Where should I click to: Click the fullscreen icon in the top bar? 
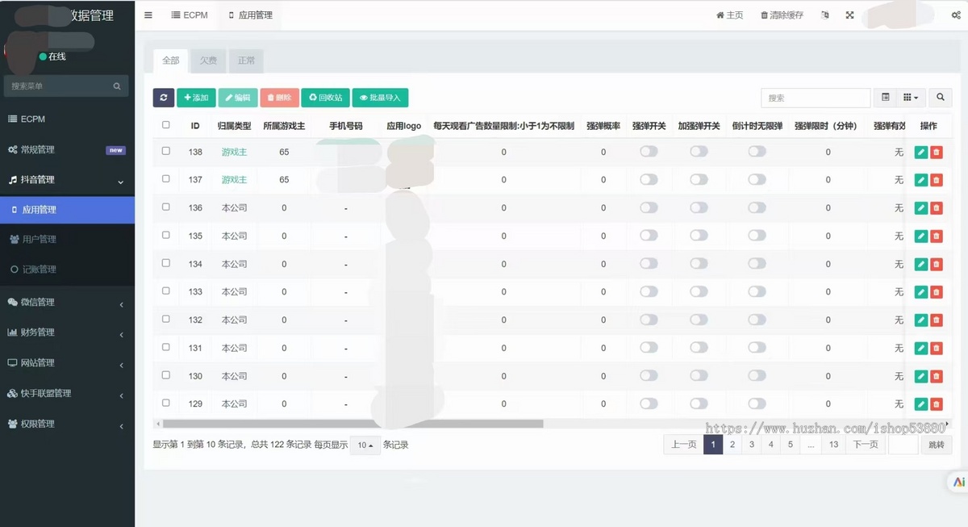[x=849, y=15]
